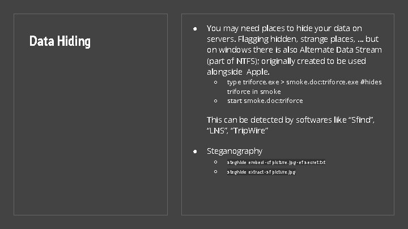
Task: Click the steghide extract command line
Action: point(261,172)
